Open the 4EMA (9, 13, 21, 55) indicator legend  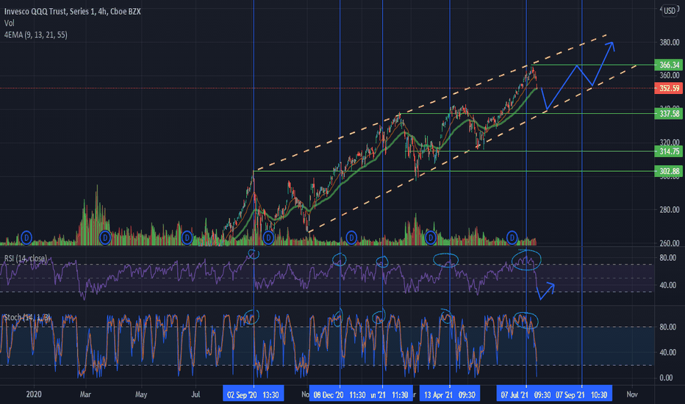tap(36, 35)
